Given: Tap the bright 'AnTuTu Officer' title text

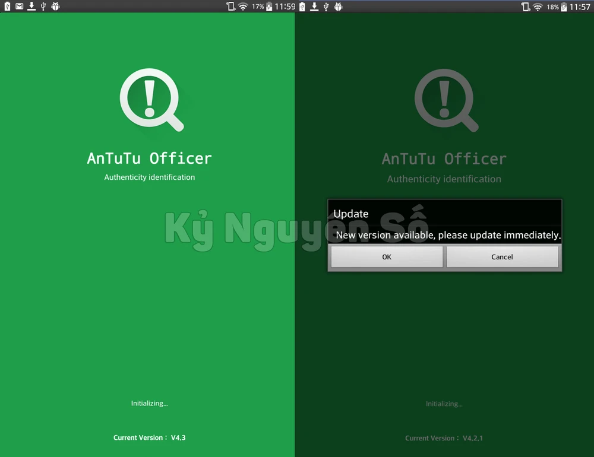Looking at the screenshot, I should [x=149, y=158].
